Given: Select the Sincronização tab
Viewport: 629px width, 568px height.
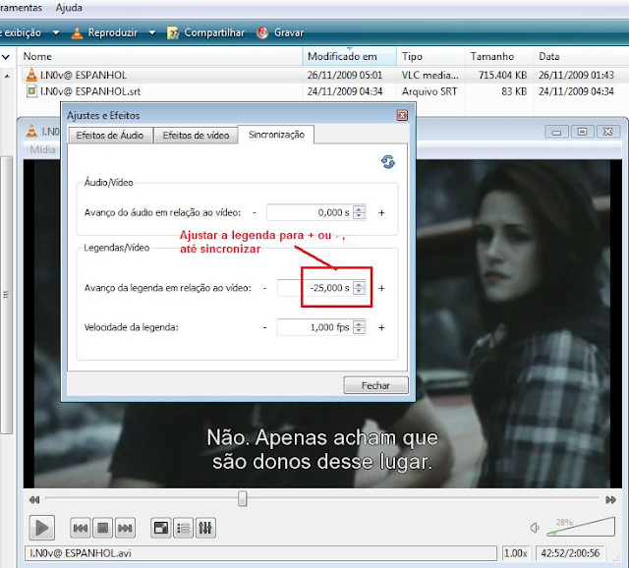Looking at the screenshot, I should (276, 135).
